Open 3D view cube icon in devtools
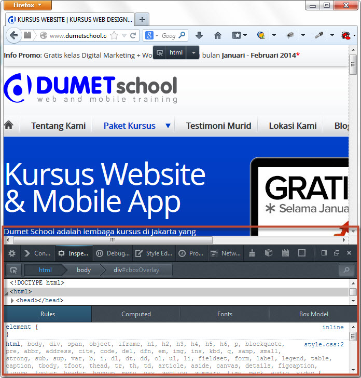Viewport: 361px width, 378px height. point(269,253)
